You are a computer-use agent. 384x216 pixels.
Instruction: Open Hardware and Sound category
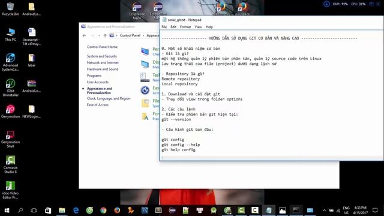pos(103,69)
